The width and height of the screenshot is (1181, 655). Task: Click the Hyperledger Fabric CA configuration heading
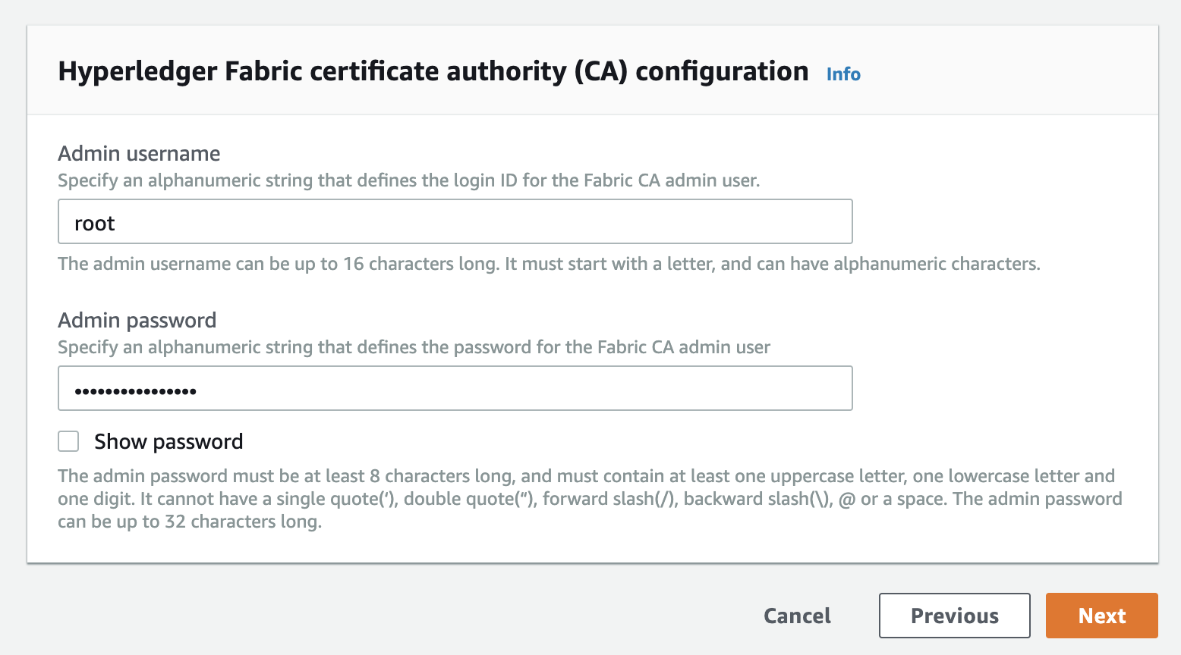(x=433, y=71)
